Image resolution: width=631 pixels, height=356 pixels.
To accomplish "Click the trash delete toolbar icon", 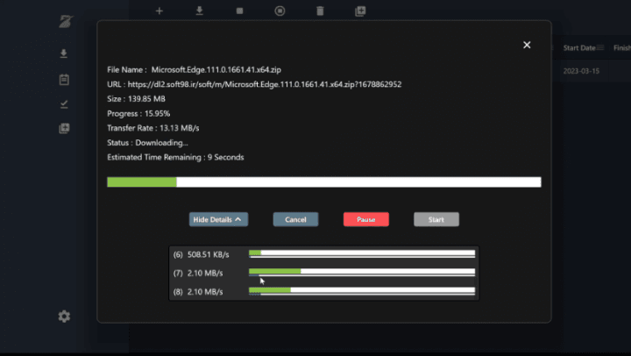I will click(x=320, y=11).
